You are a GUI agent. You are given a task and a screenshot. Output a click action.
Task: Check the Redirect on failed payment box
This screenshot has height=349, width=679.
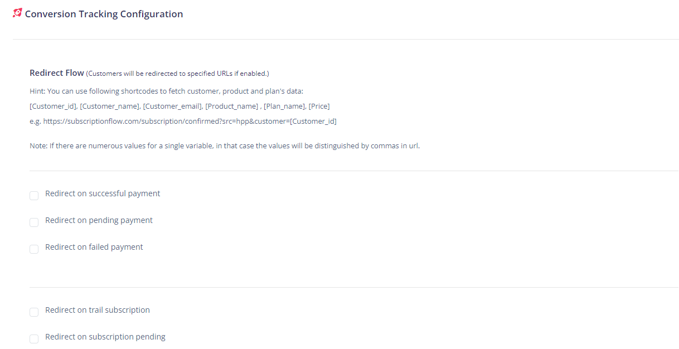[34, 249]
